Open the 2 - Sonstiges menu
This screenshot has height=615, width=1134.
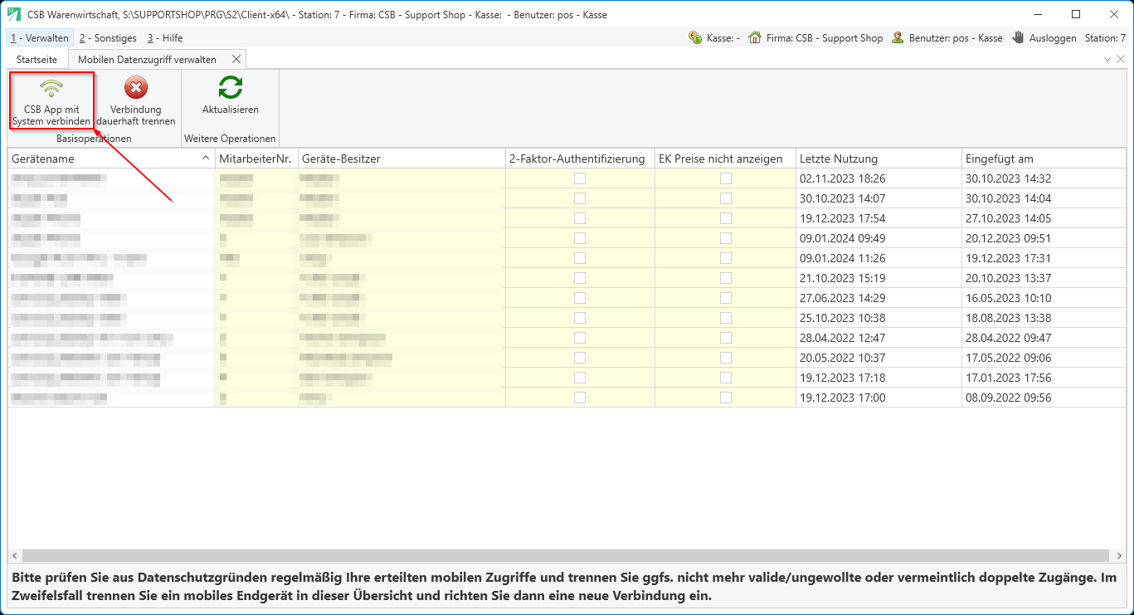[108, 38]
